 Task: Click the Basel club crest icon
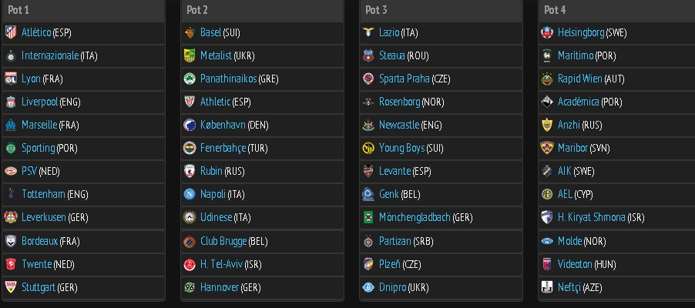click(x=190, y=32)
